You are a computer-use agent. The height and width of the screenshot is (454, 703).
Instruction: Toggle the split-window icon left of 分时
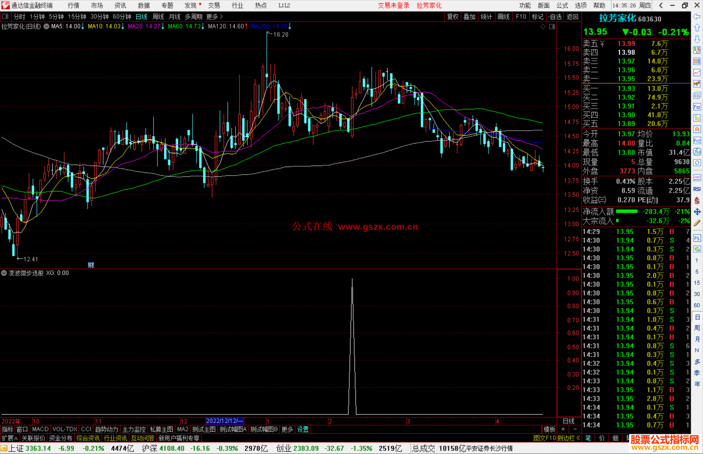pyautogui.click(x=5, y=17)
